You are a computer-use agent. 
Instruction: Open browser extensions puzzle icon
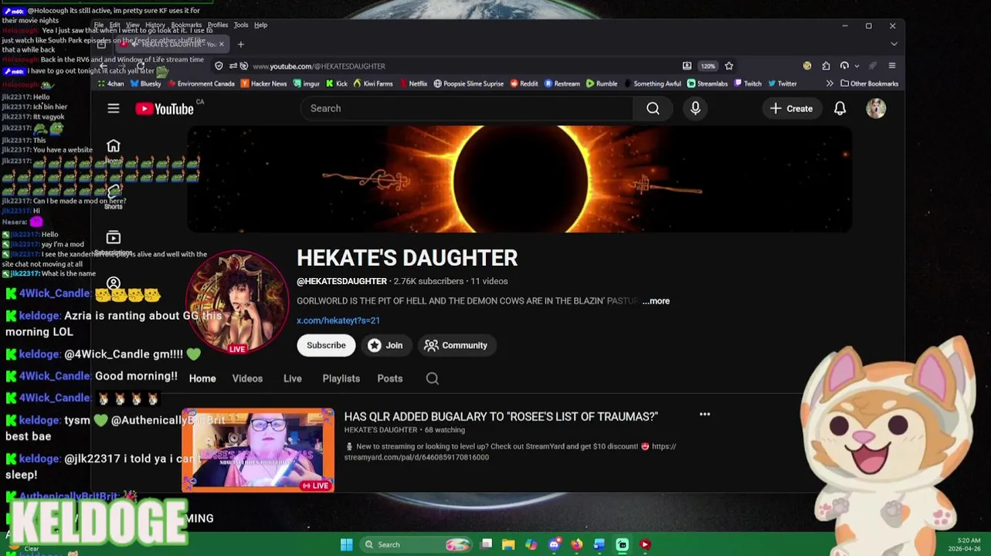click(x=826, y=66)
